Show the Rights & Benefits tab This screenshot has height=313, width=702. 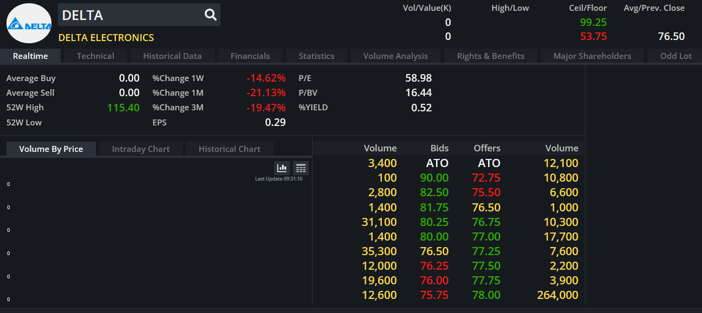491,56
